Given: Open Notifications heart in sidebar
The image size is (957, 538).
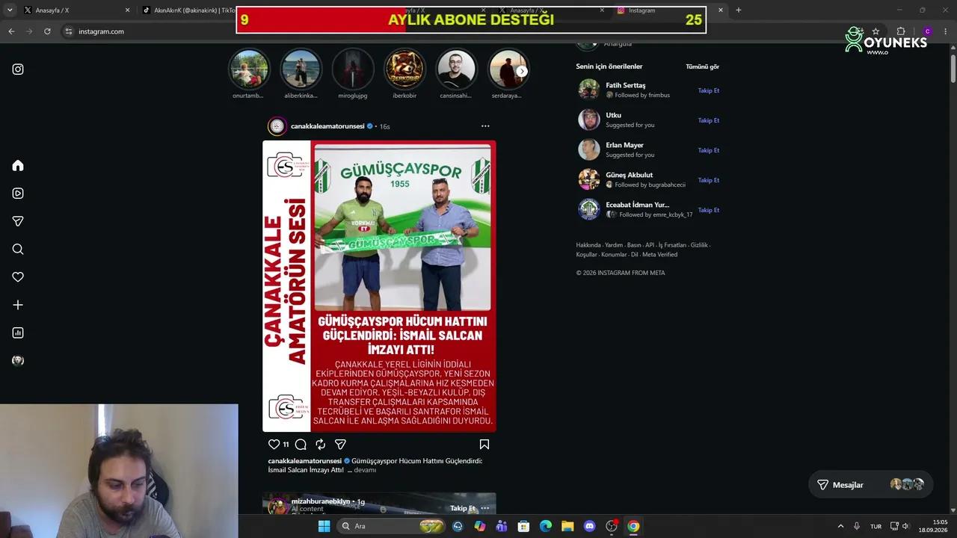Looking at the screenshot, I should pyautogui.click(x=18, y=277).
